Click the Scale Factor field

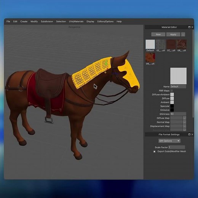177,147
